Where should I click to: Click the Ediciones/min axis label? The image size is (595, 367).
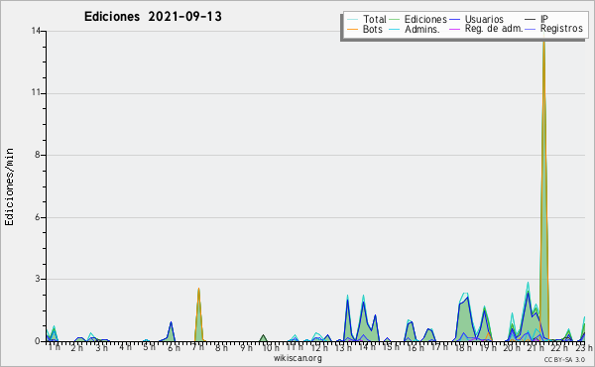(9, 186)
